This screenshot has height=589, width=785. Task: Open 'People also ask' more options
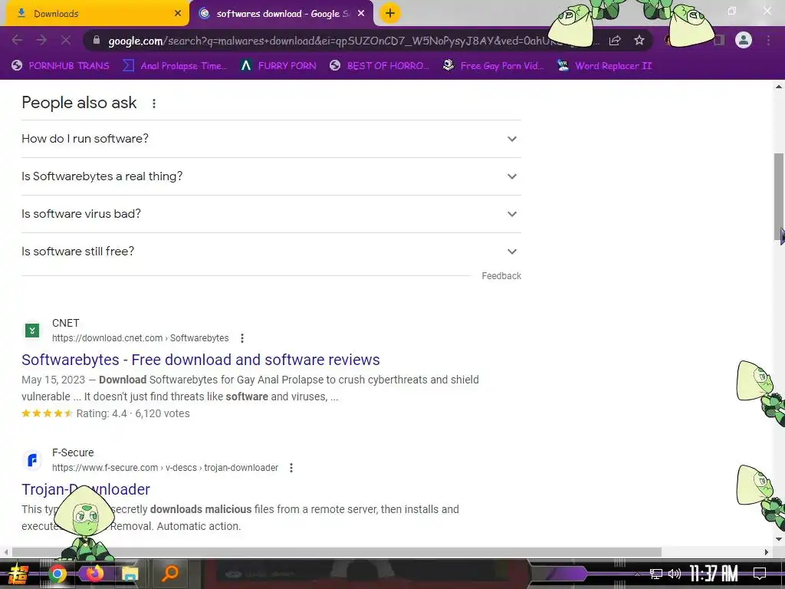click(x=154, y=104)
